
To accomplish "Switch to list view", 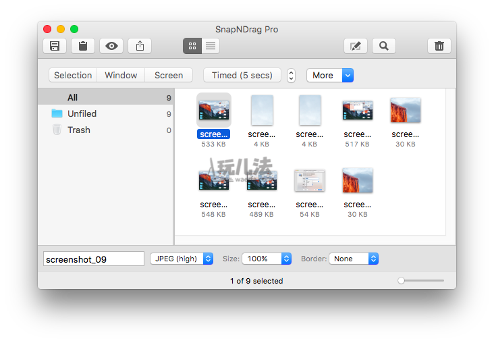I will tap(211, 46).
